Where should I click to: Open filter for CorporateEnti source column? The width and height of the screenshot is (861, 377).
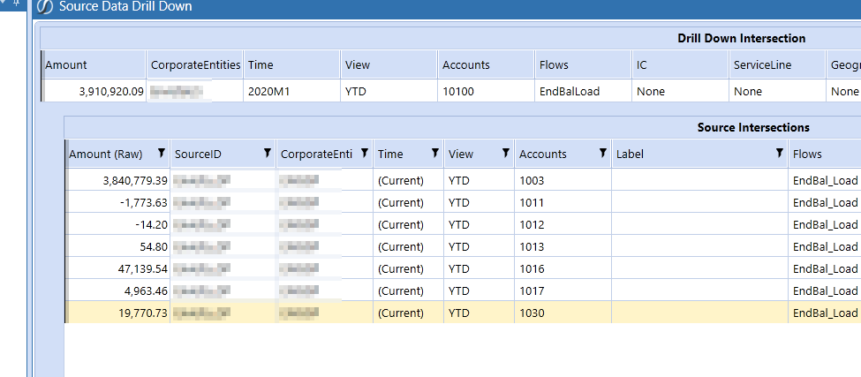364,154
